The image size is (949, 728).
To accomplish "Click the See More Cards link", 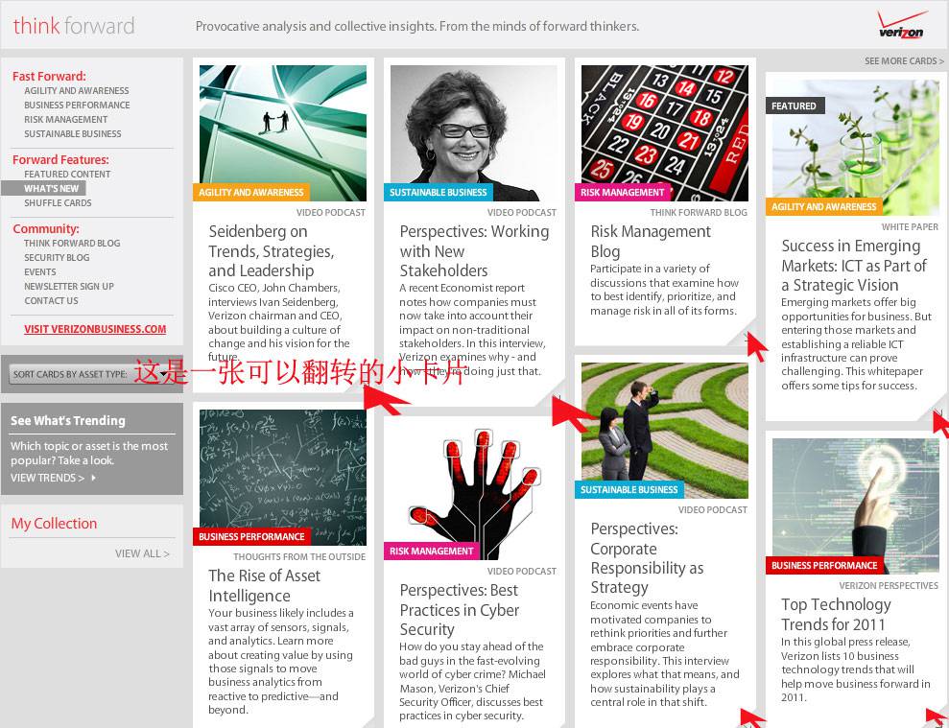I will 904,61.
